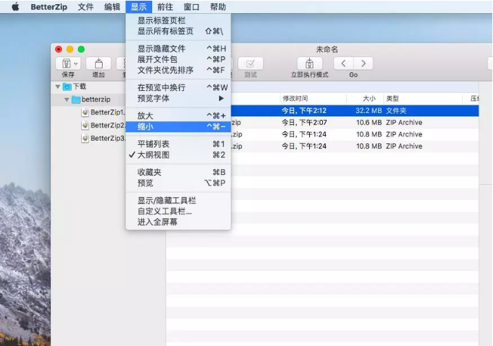Select the 下载 folder in sidebar
Image resolution: width=493 pixels, height=346 pixels.
pyautogui.click(x=80, y=86)
